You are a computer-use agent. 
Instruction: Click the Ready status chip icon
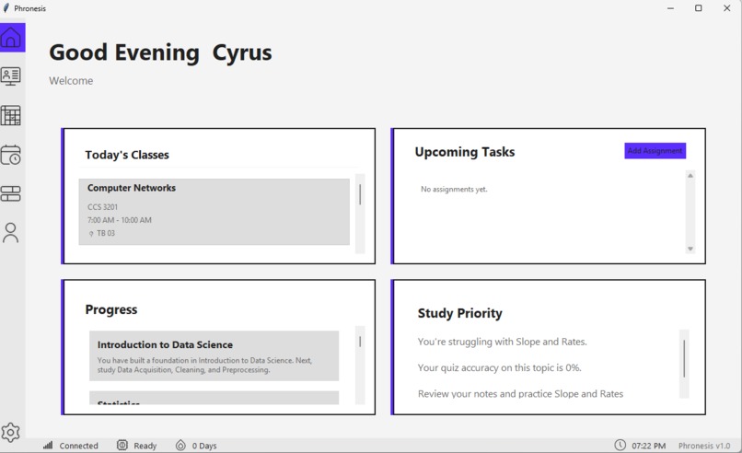(122, 445)
